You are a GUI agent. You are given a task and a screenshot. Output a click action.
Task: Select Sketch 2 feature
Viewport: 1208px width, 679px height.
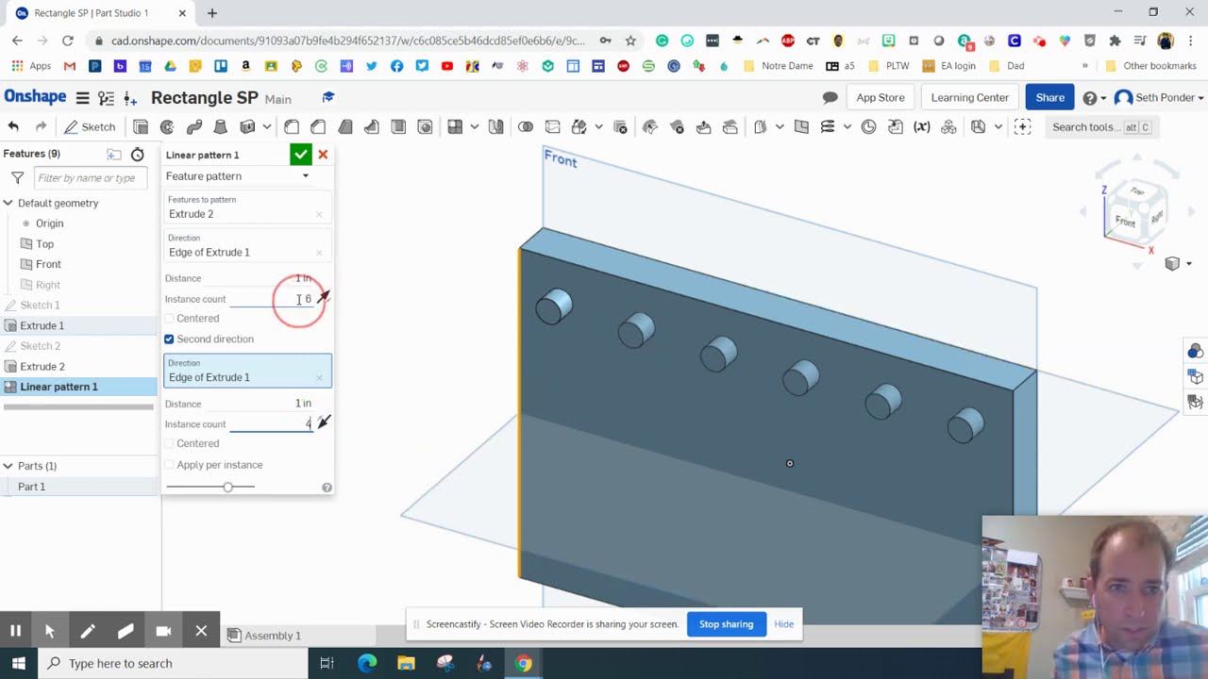40,346
